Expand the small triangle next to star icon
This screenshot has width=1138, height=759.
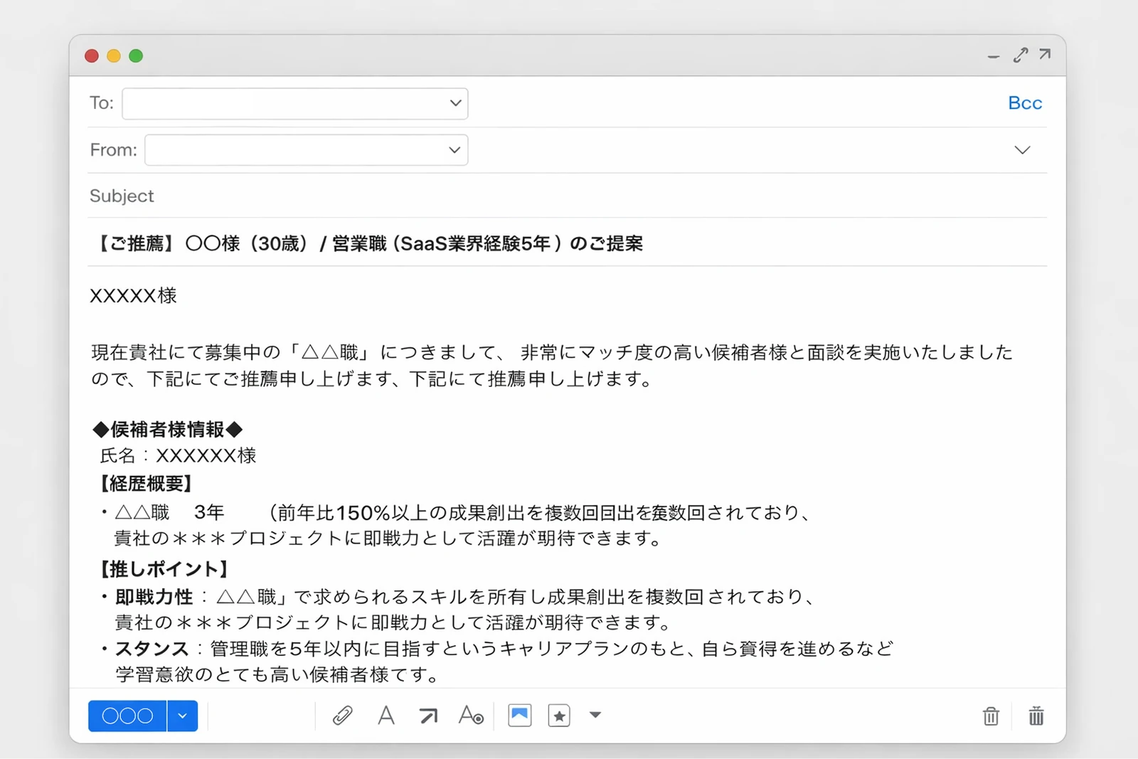(595, 715)
